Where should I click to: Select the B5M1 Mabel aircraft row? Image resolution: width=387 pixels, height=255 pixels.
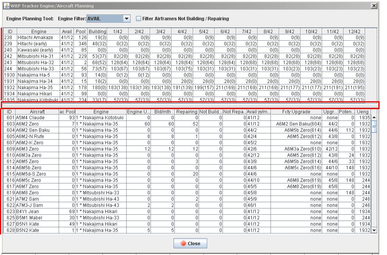(187, 218)
